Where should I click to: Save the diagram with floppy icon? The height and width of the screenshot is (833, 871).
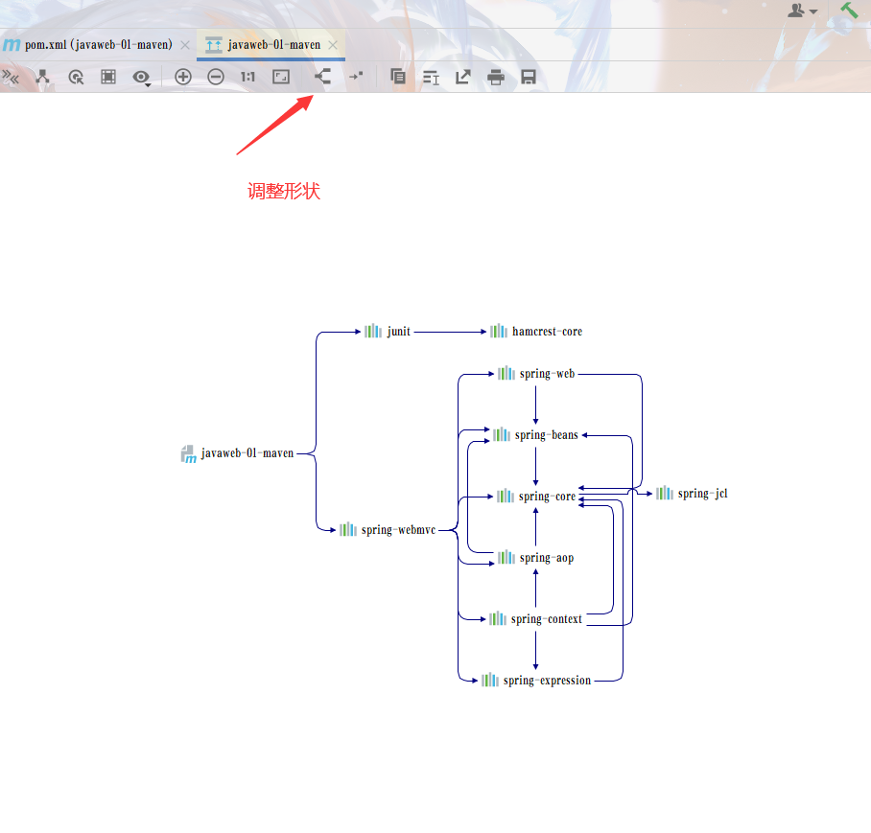coord(528,78)
